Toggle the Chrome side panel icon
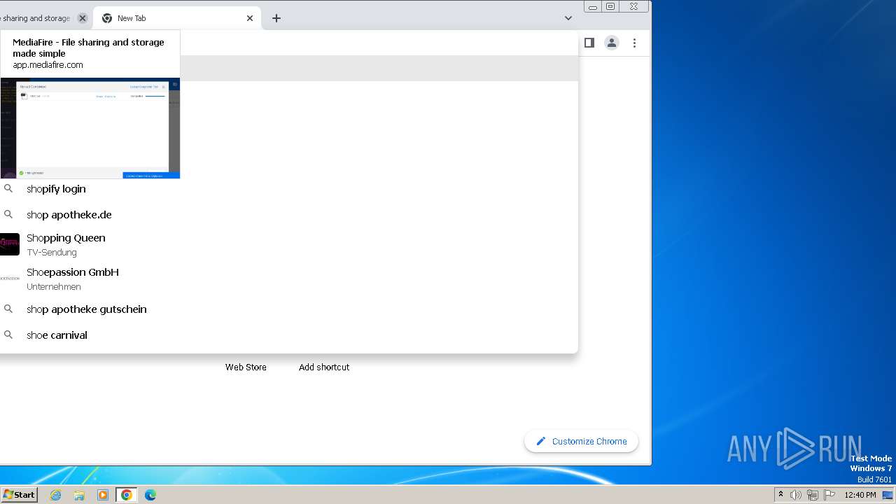The image size is (896, 504). coord(589,43)
